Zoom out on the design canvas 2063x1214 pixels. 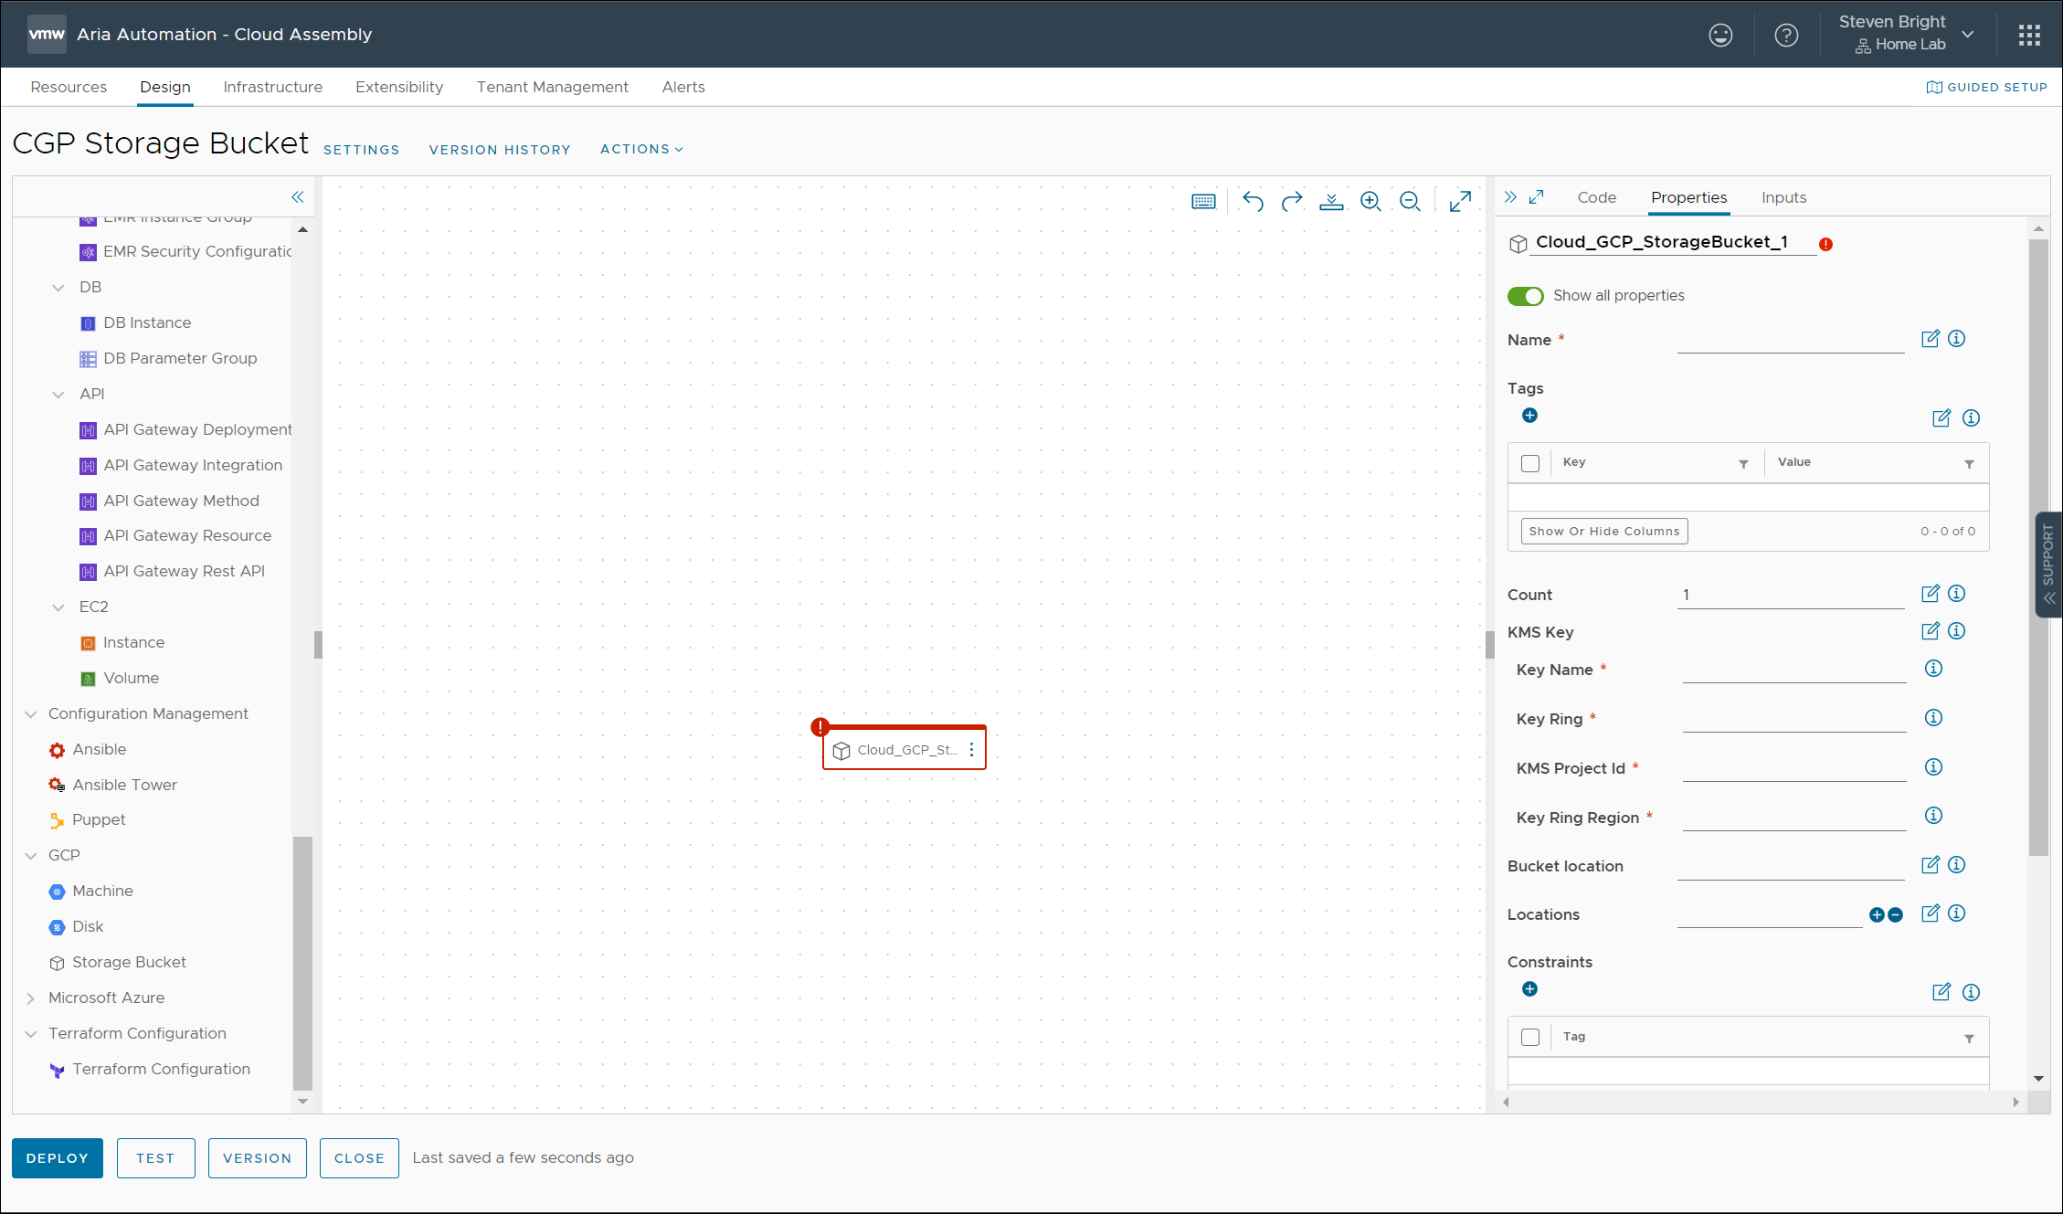(1410, 201)
